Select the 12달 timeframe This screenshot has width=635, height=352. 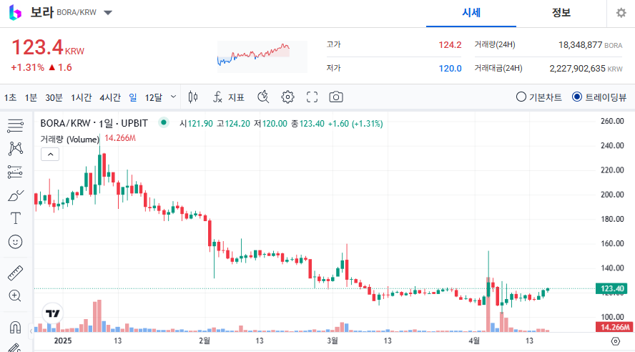(154, 97)
